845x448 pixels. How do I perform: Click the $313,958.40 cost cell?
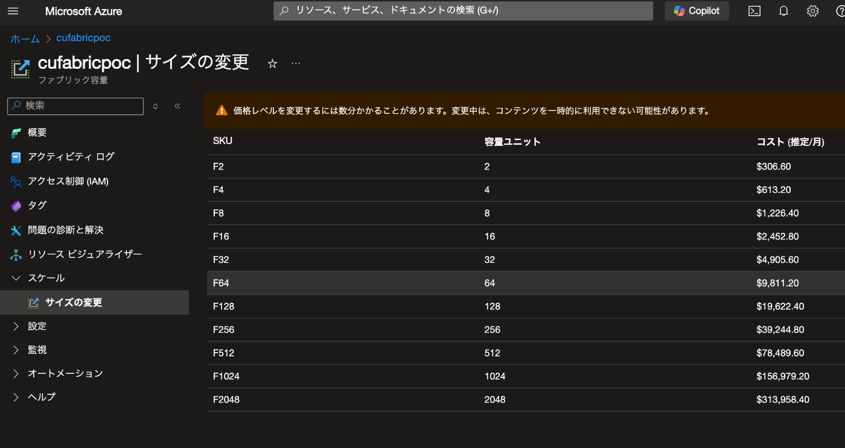(x=783, y=400)
